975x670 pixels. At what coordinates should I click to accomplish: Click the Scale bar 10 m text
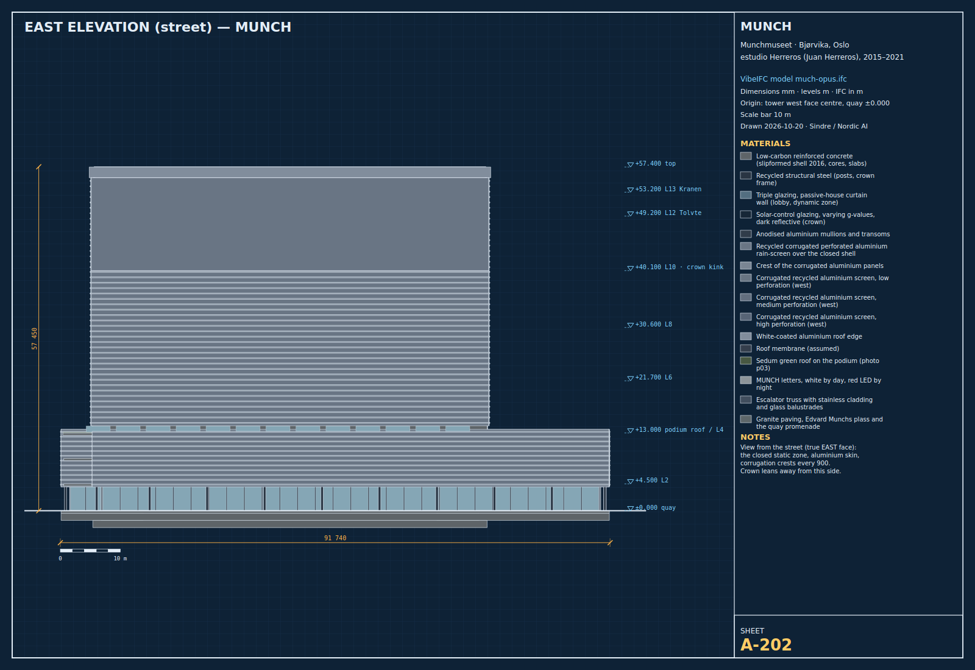[765, 115]
